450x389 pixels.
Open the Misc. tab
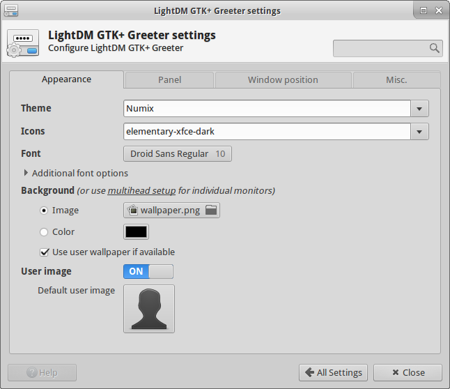396,80
